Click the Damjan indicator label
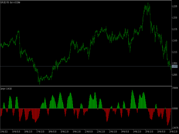This screenshot has height=134, width=179. tap(6, 89)
